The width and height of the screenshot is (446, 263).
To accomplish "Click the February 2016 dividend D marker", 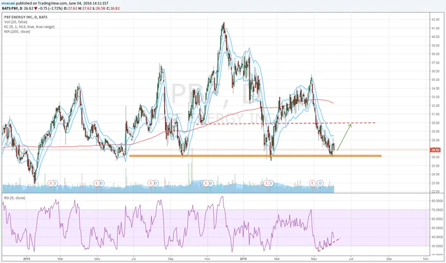I will coord(271,183).
